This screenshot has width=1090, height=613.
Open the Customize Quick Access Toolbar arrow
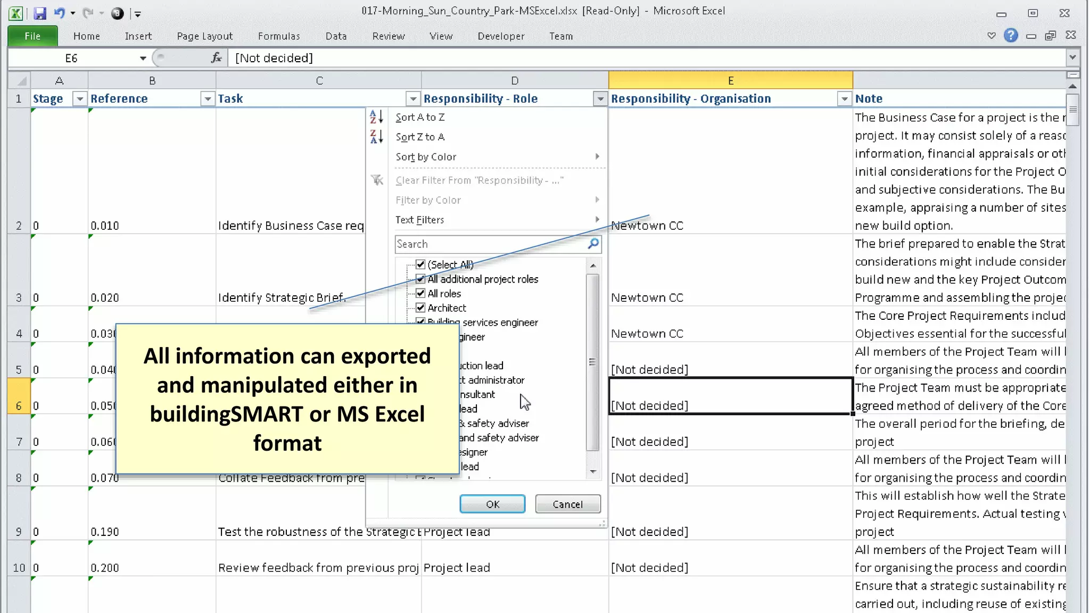coord(138,14)
